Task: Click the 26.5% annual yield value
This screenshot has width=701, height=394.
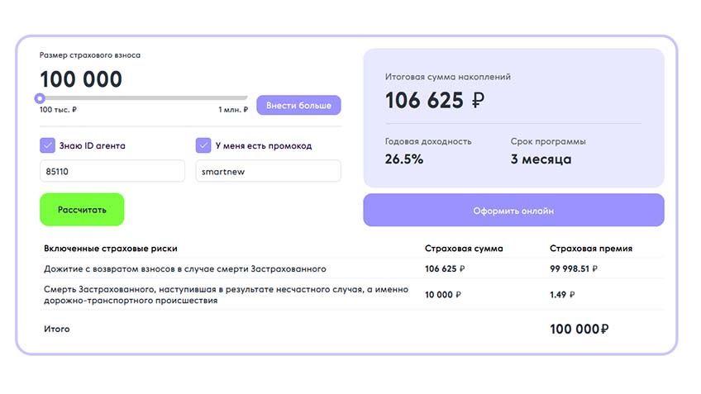Action: (404, 159)
